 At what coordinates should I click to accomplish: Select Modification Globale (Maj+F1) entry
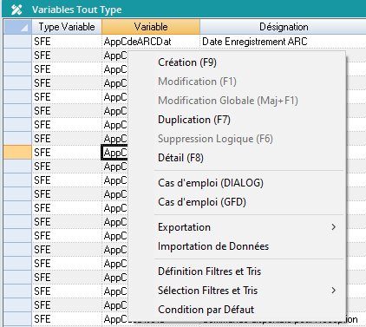pos(228,101)
